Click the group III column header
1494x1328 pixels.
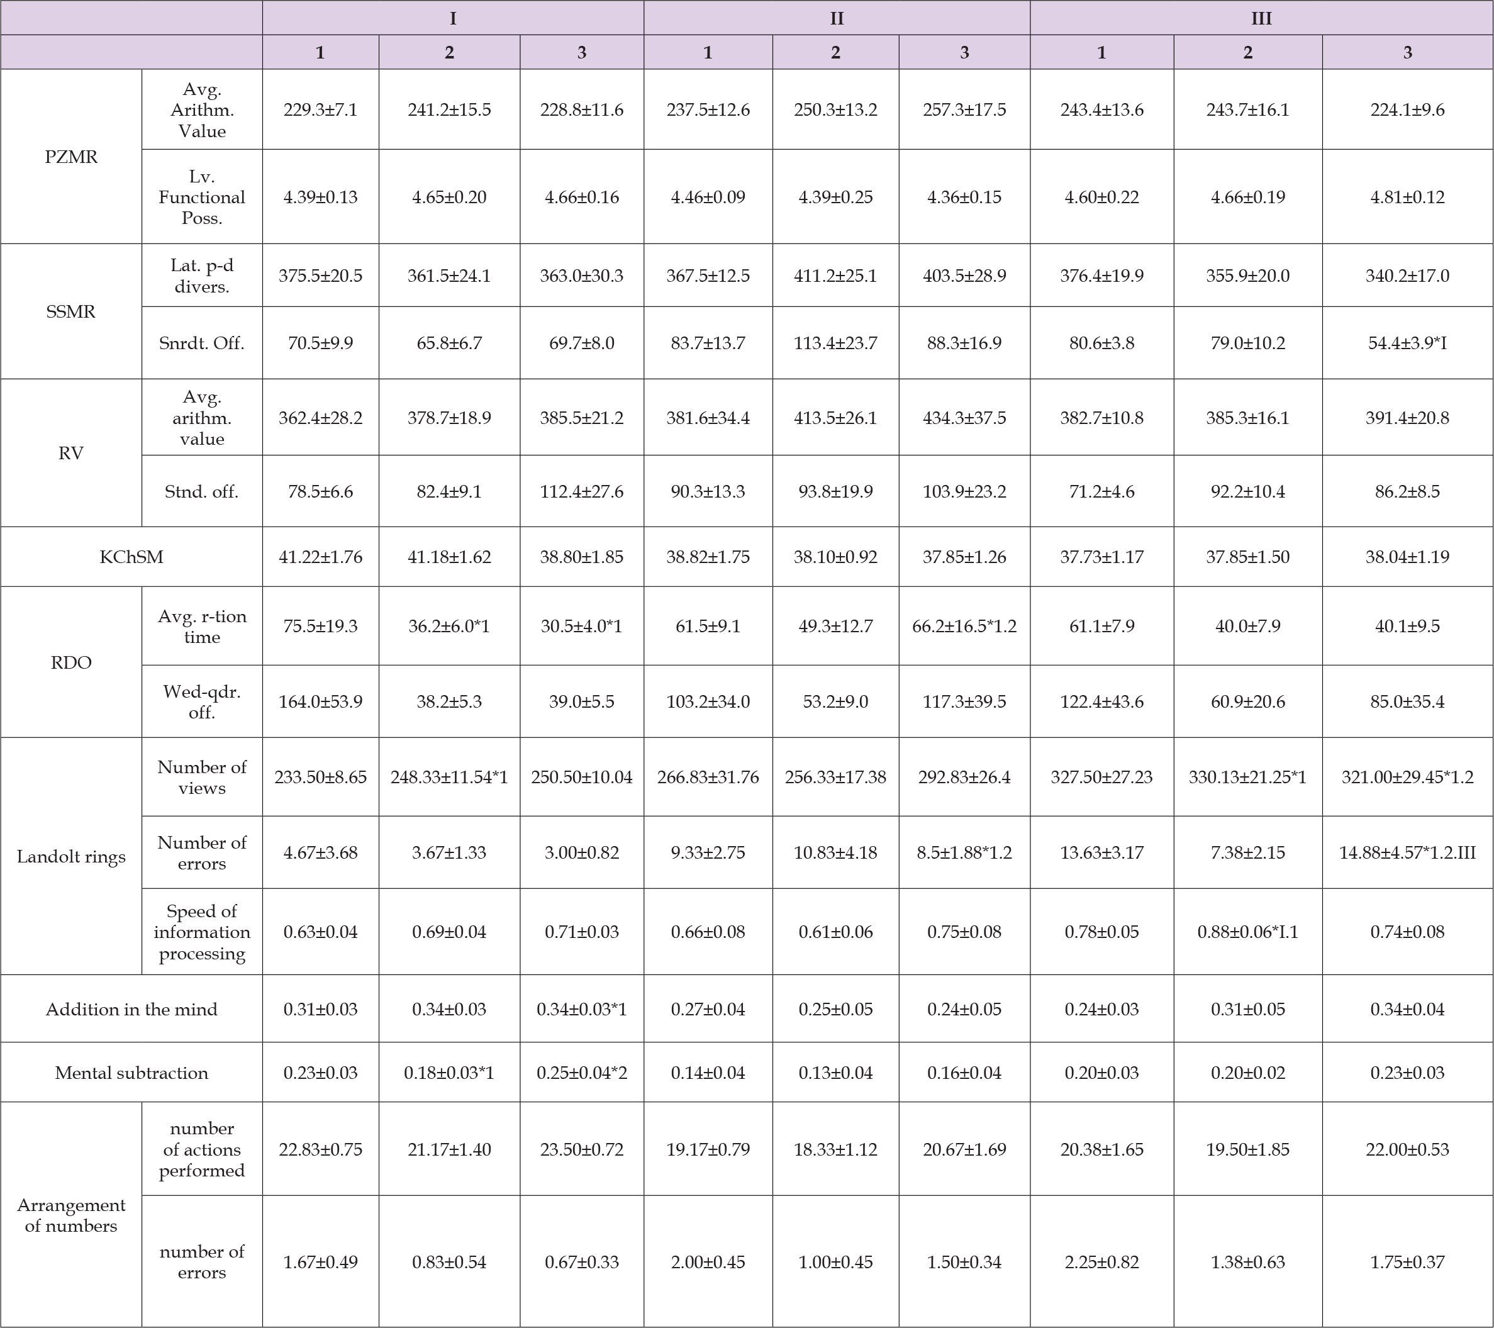point(1261,18)
